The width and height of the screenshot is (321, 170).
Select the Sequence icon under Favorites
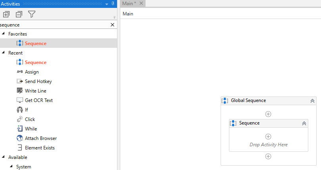20,43
